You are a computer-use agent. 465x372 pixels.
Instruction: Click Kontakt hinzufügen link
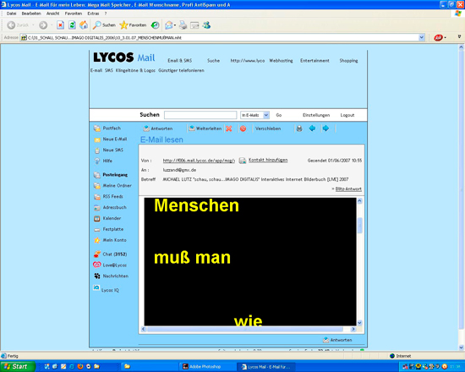click(x=268, y=160)
